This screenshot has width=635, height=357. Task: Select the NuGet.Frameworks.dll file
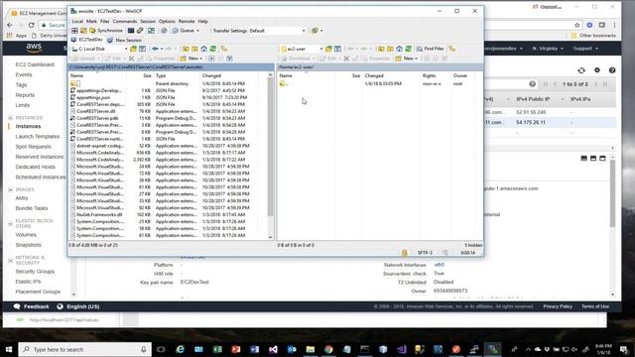point(99,214)
